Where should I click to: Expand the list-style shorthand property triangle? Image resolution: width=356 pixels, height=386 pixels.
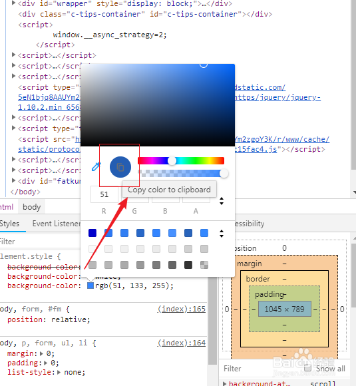[59, 372]
